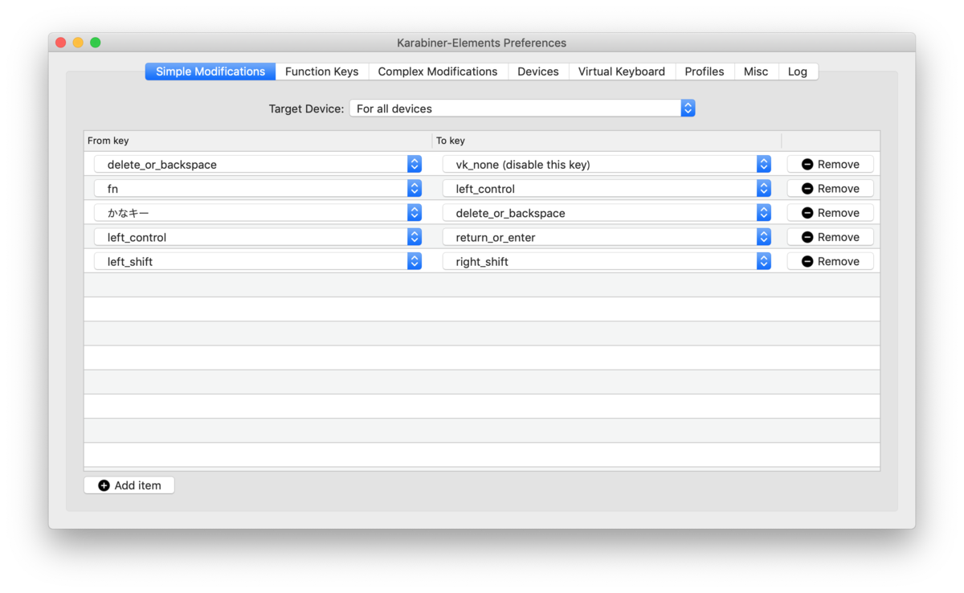This screenshot has height=593, width=964.
Task: Open the left_control From key dropdown
Action: (x=258, y=237)
